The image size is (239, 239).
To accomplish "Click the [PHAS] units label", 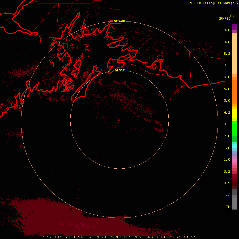I will 224,18.
